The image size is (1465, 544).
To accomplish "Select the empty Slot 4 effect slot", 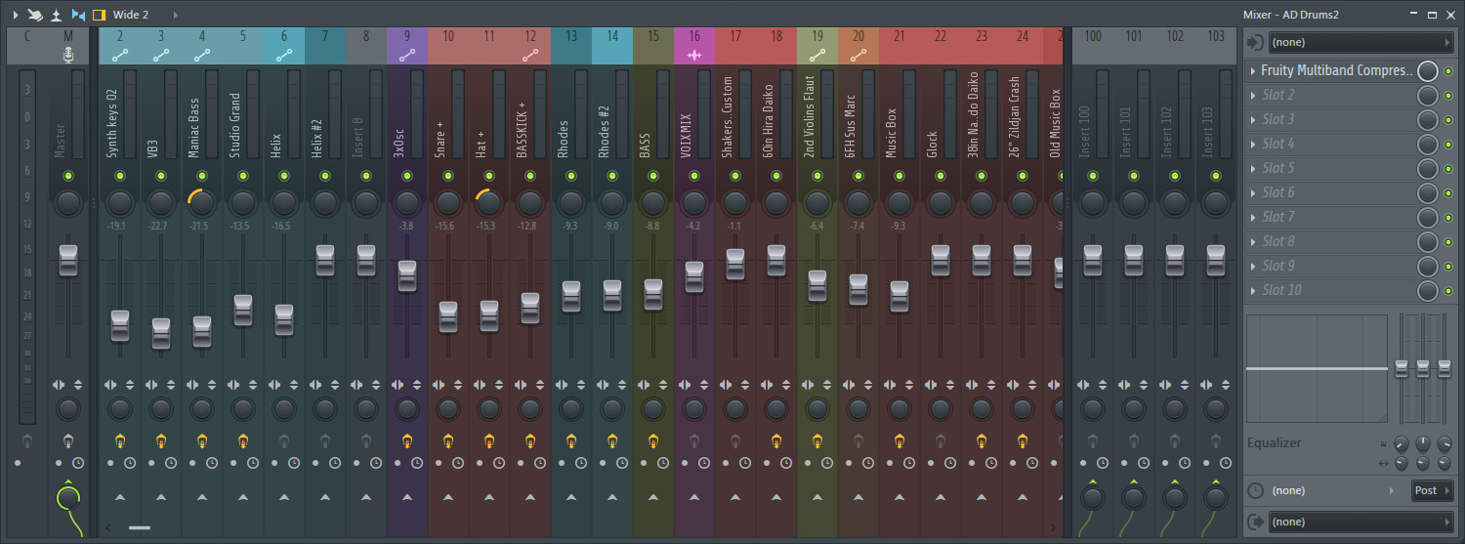I will pyautogui.click(x=1331, y=144).
